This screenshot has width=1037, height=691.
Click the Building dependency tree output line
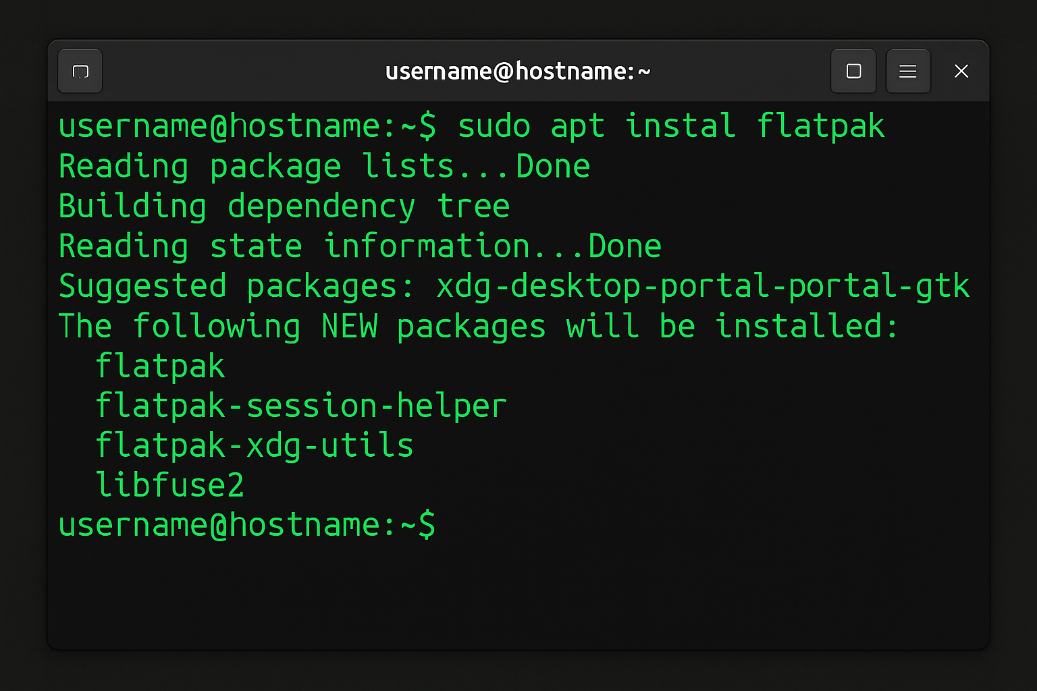pyautogui.click(x=284, y=205)
